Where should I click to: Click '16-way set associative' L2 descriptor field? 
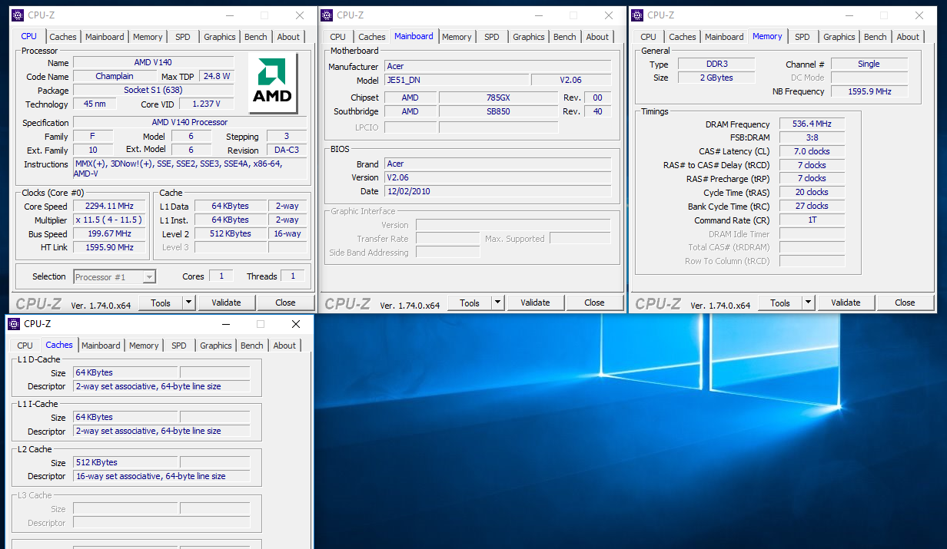161,476
